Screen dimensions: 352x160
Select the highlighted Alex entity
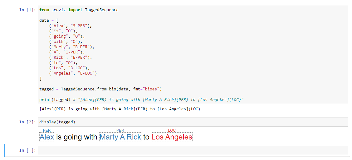pos(47,137)
